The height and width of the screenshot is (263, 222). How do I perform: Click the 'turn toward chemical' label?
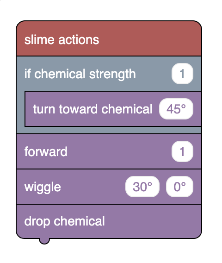point(92,109)
